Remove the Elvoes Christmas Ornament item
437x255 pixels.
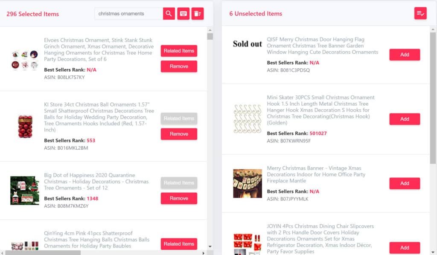[x=179, y=67]
